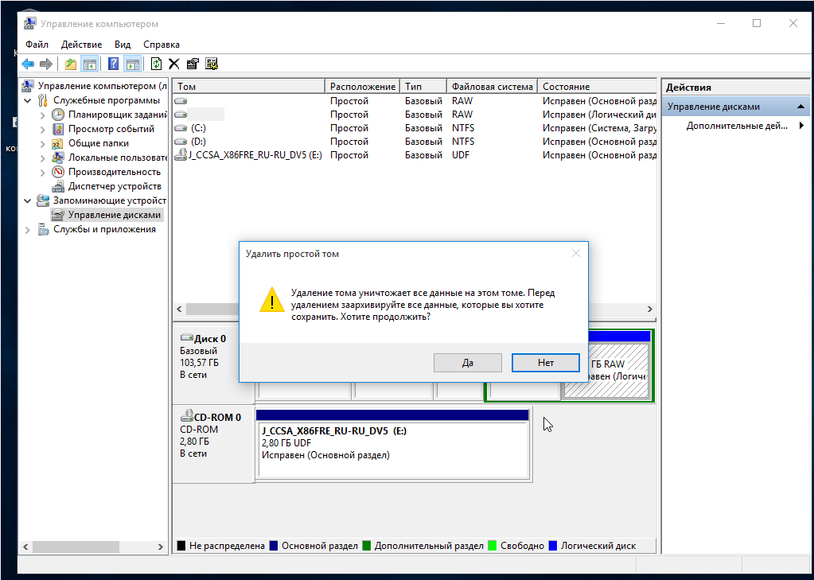Image resolution: width=814 pixels, height=580 pixels.
Task: Click the CD-ROM volume icon in the list
Action: pos(181,155)
